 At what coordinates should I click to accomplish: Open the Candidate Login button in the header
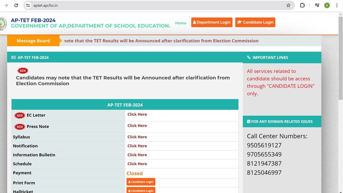(x=255, y=22)
